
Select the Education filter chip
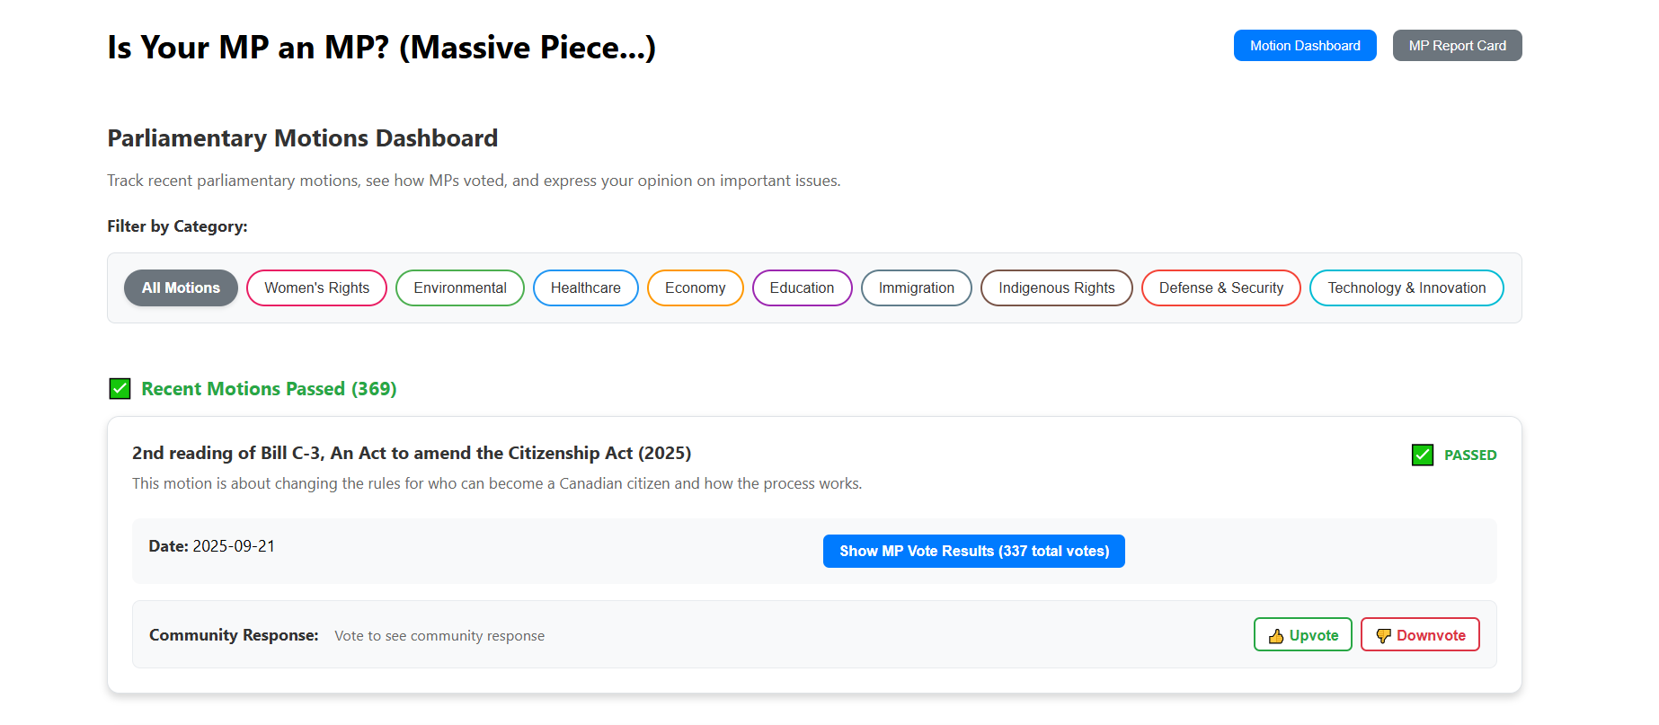pos(802,288)
